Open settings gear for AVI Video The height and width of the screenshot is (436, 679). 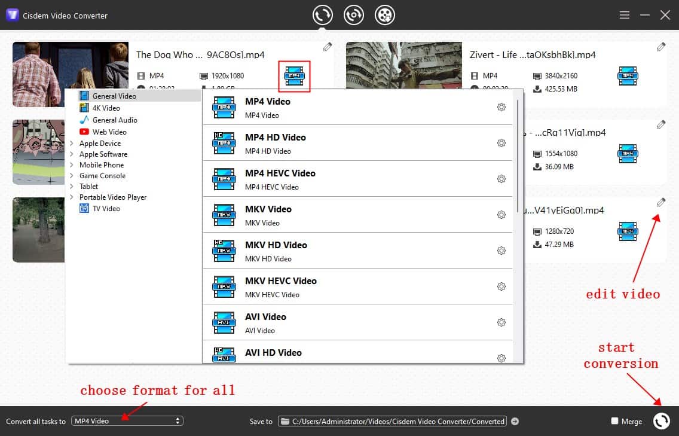(x=501, y=322)
